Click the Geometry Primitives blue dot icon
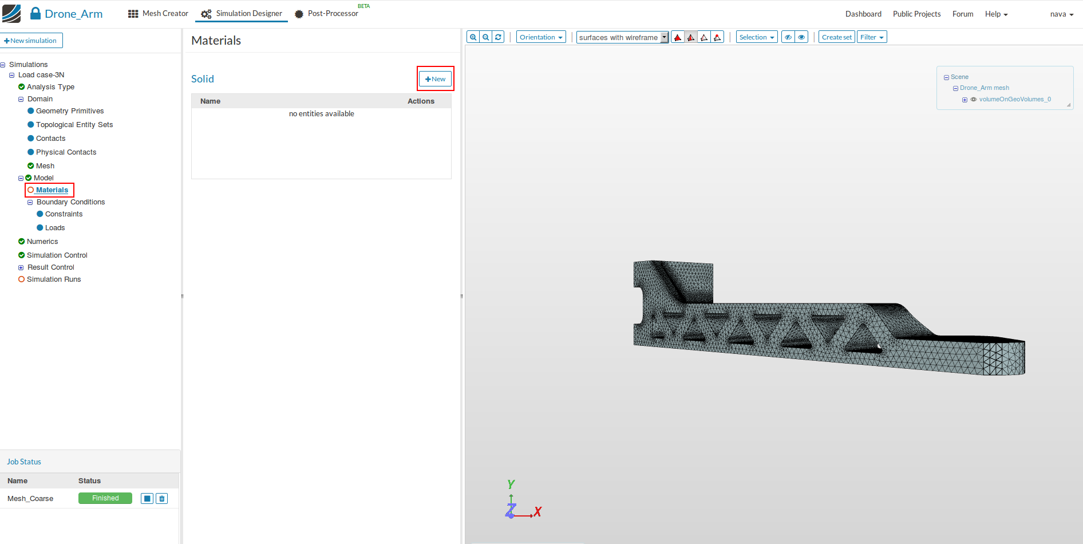Screen dimensions: 1083x544 31,111
